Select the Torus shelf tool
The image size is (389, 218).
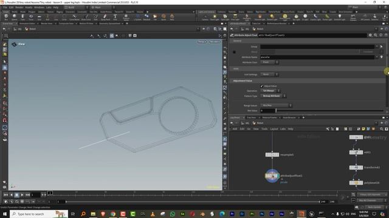pyautogui.click(x=31, y=17)
